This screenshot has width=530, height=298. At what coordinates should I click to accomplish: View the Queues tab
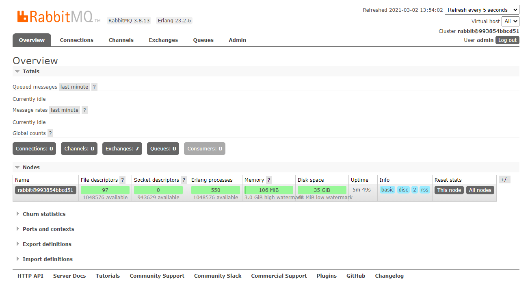tap(203, 40)
